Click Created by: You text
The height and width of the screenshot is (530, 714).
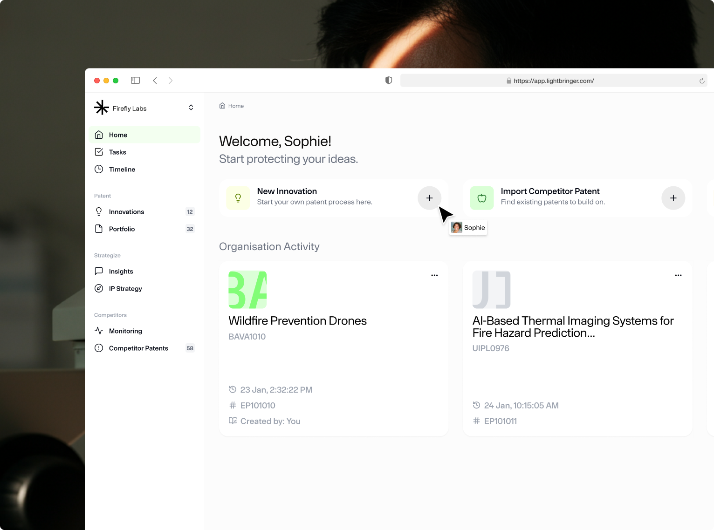point(270,421)
